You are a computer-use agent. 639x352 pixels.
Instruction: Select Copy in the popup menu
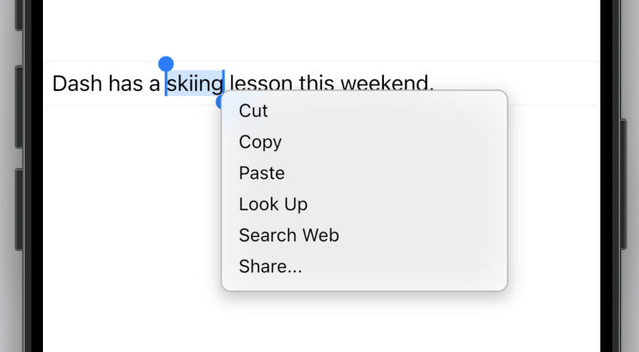[260, 142]
